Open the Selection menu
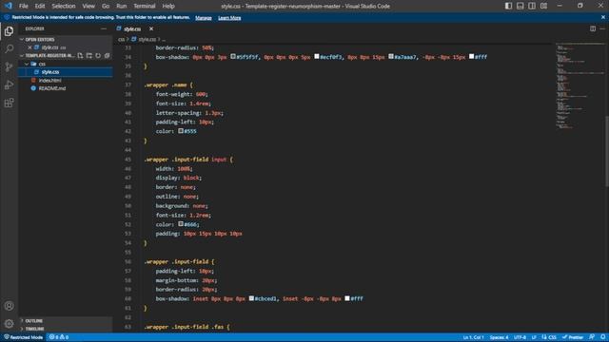The width and height of the screenshot is (609, 342). coord(64,6)
